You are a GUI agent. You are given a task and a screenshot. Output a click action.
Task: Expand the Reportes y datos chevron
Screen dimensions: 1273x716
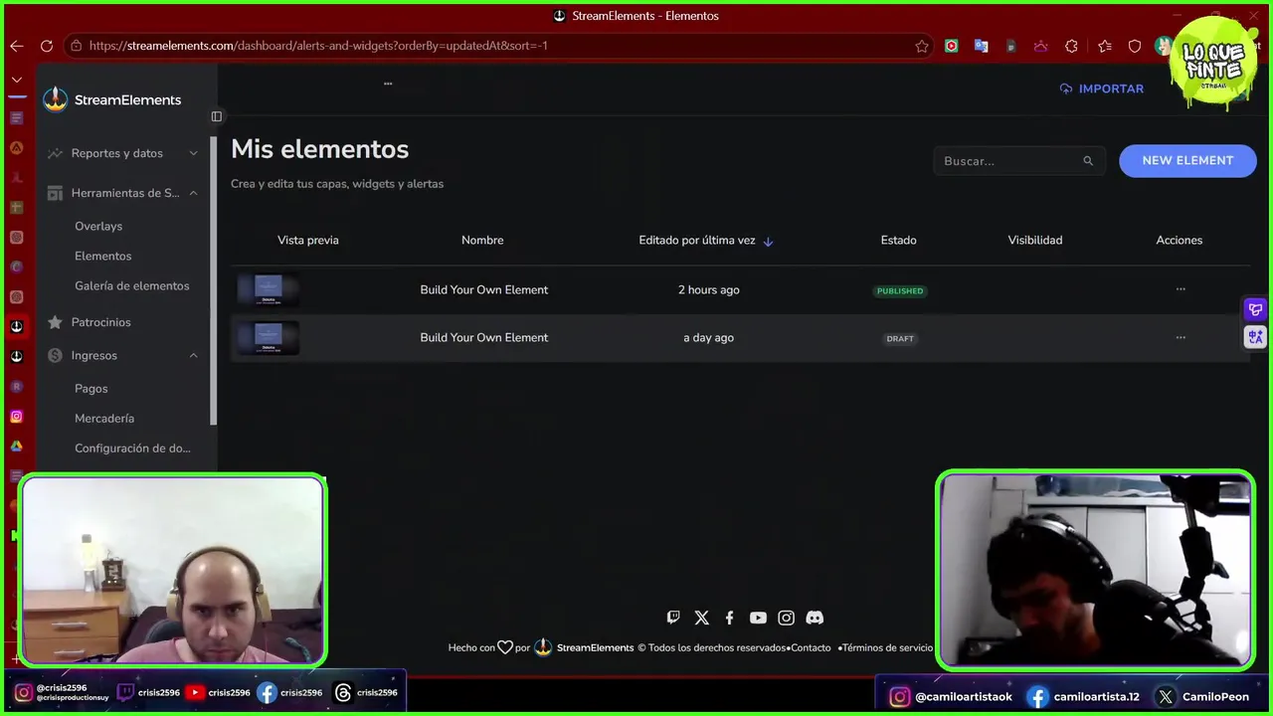[x=194, y=153]
